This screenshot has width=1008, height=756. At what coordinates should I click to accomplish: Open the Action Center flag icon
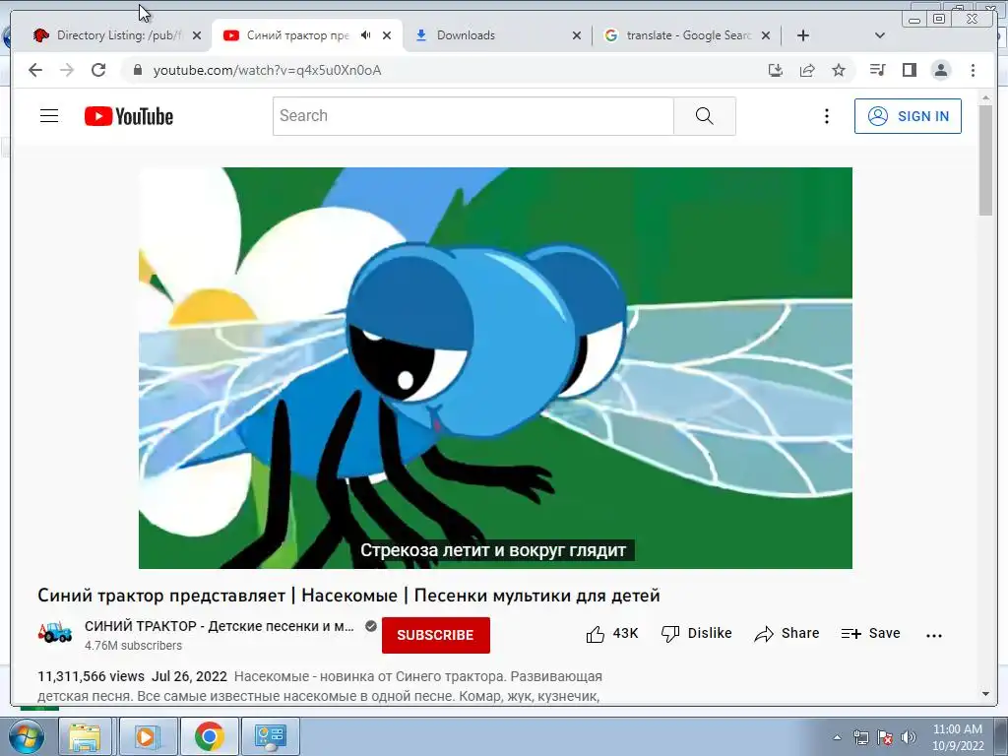coord(885,737)
